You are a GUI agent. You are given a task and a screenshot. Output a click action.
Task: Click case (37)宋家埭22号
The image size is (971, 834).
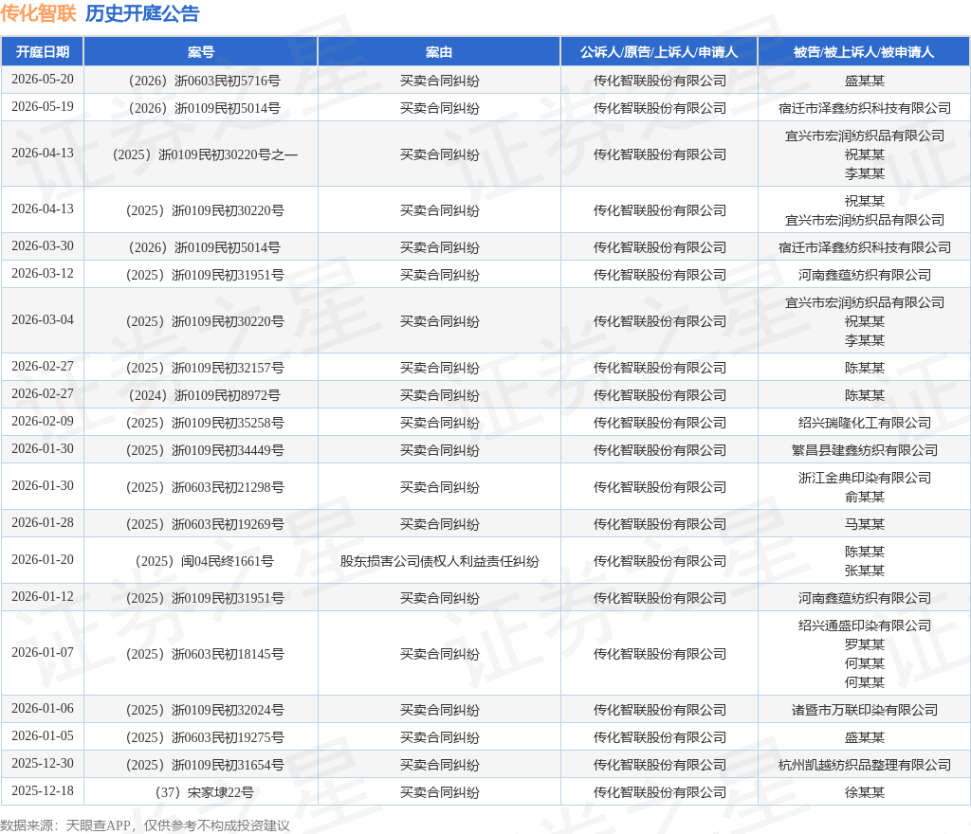coord(205,792)
